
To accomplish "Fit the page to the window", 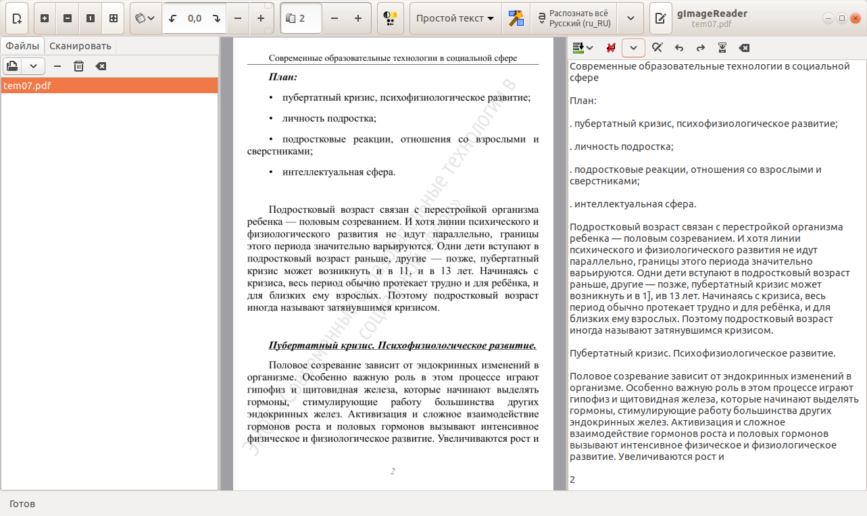I will coord(114,18).
